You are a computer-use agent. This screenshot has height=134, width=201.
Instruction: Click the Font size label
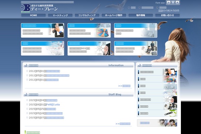tap(160, 3)
